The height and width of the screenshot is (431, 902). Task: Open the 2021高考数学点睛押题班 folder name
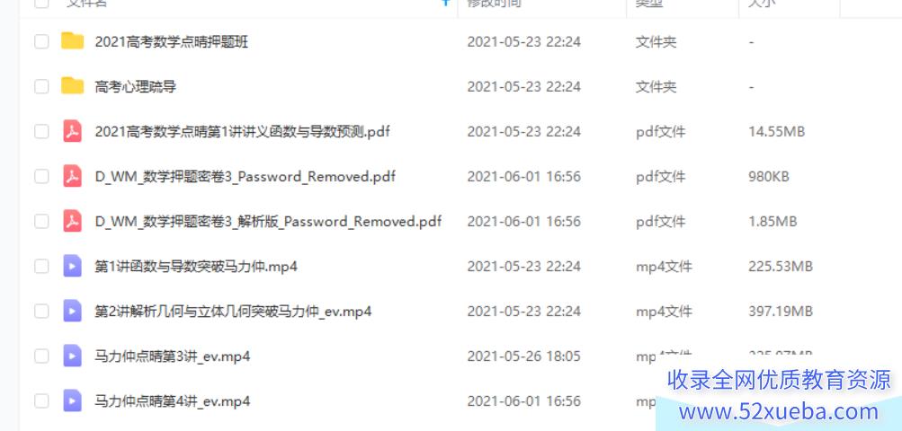tap(172, 41)
